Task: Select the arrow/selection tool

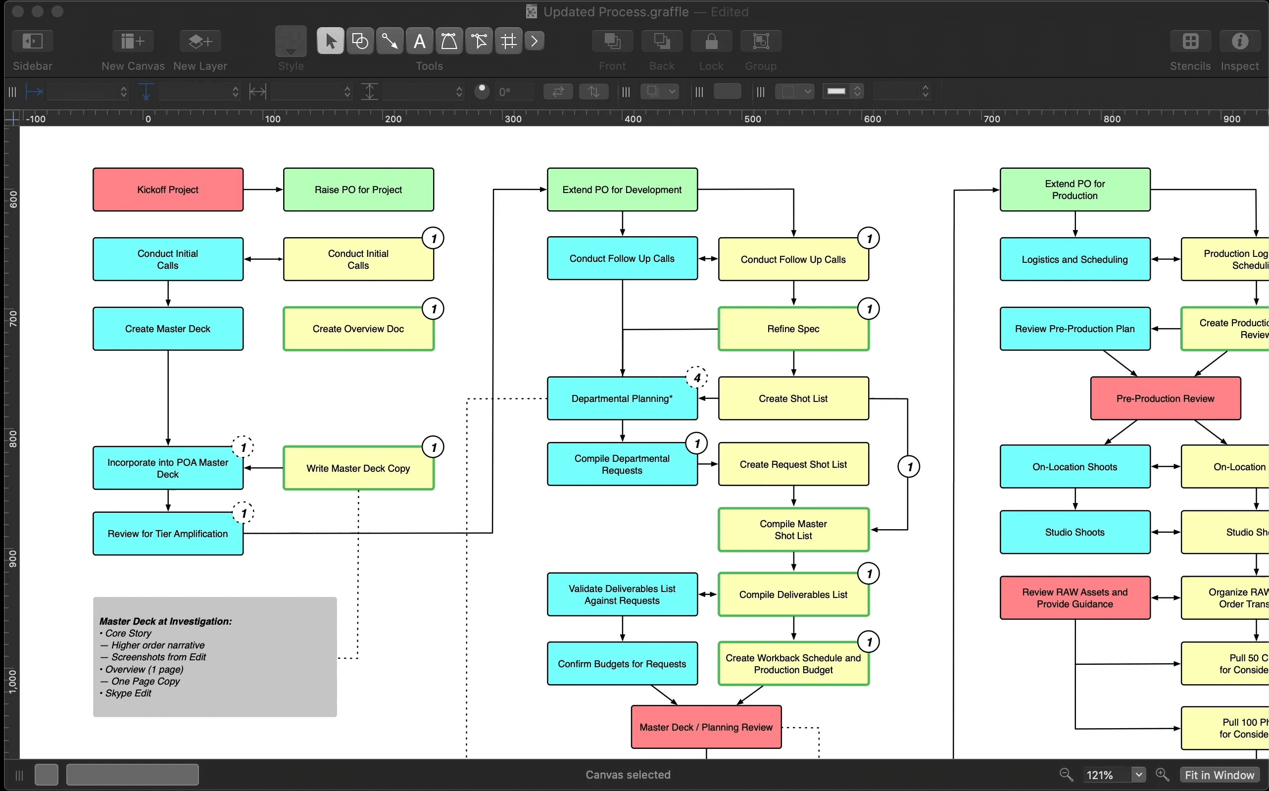Action: coord(330,41)
